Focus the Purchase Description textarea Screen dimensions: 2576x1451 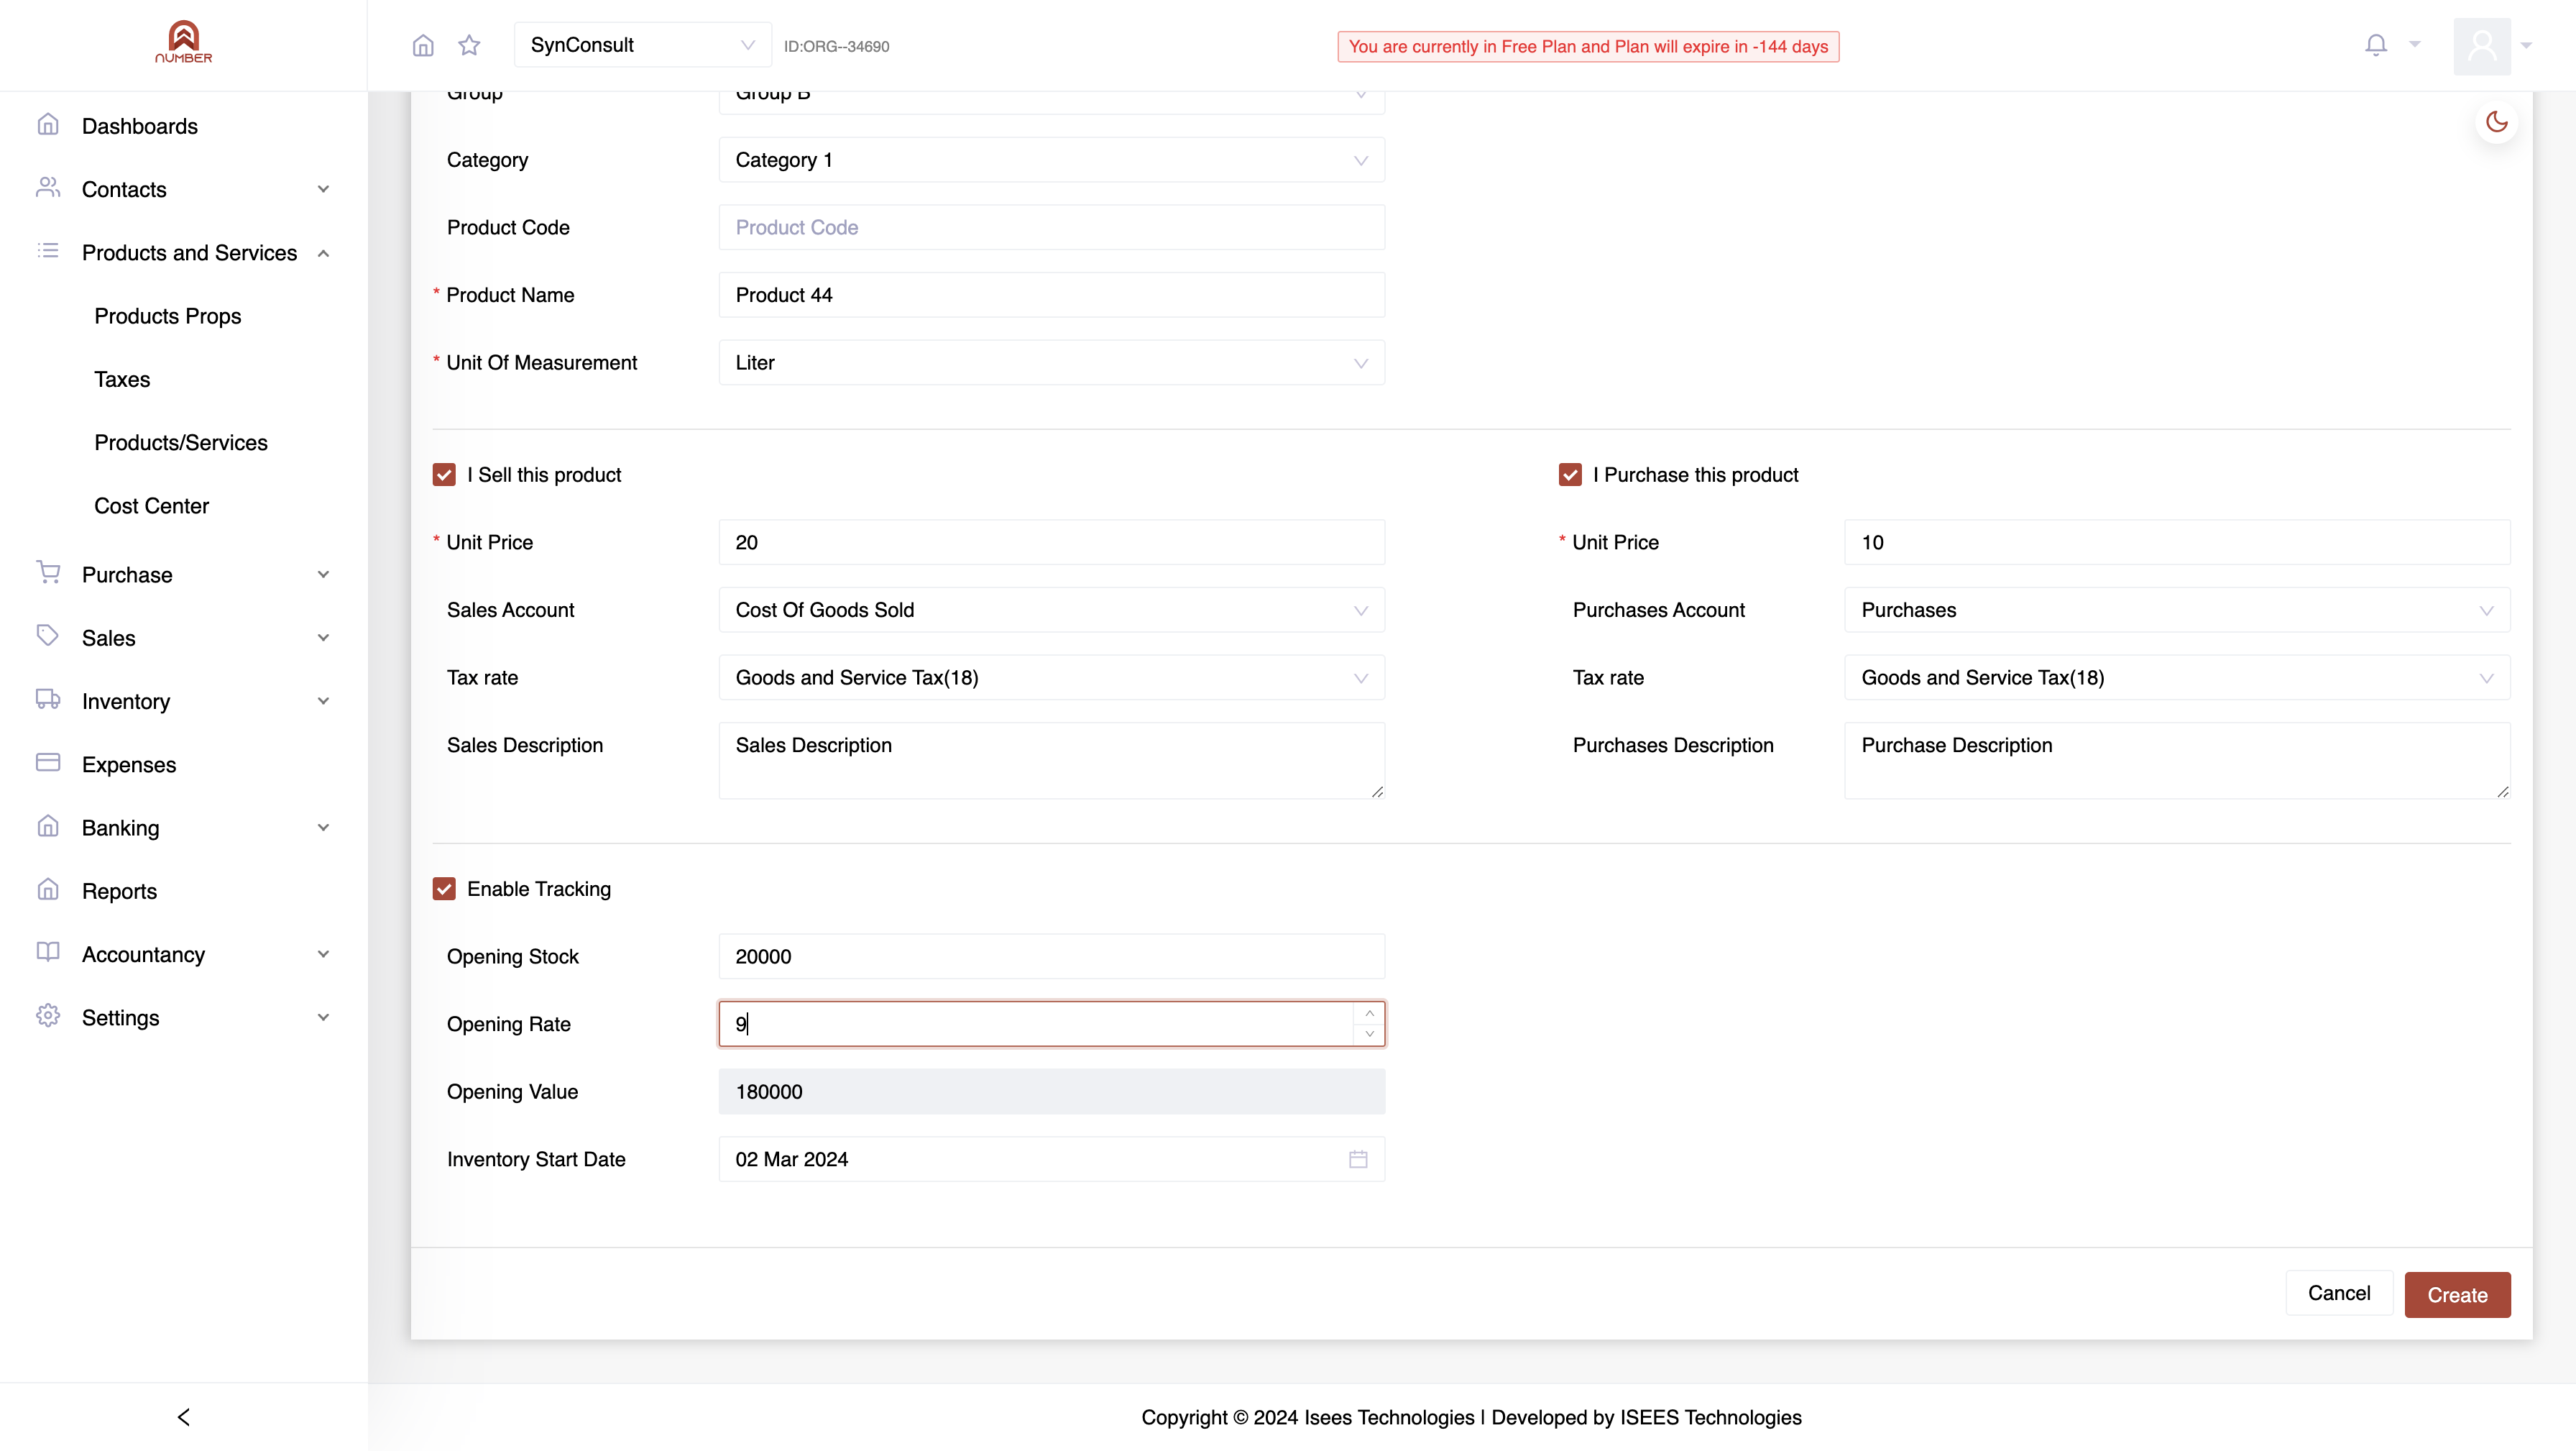[x=2177, y=761]
